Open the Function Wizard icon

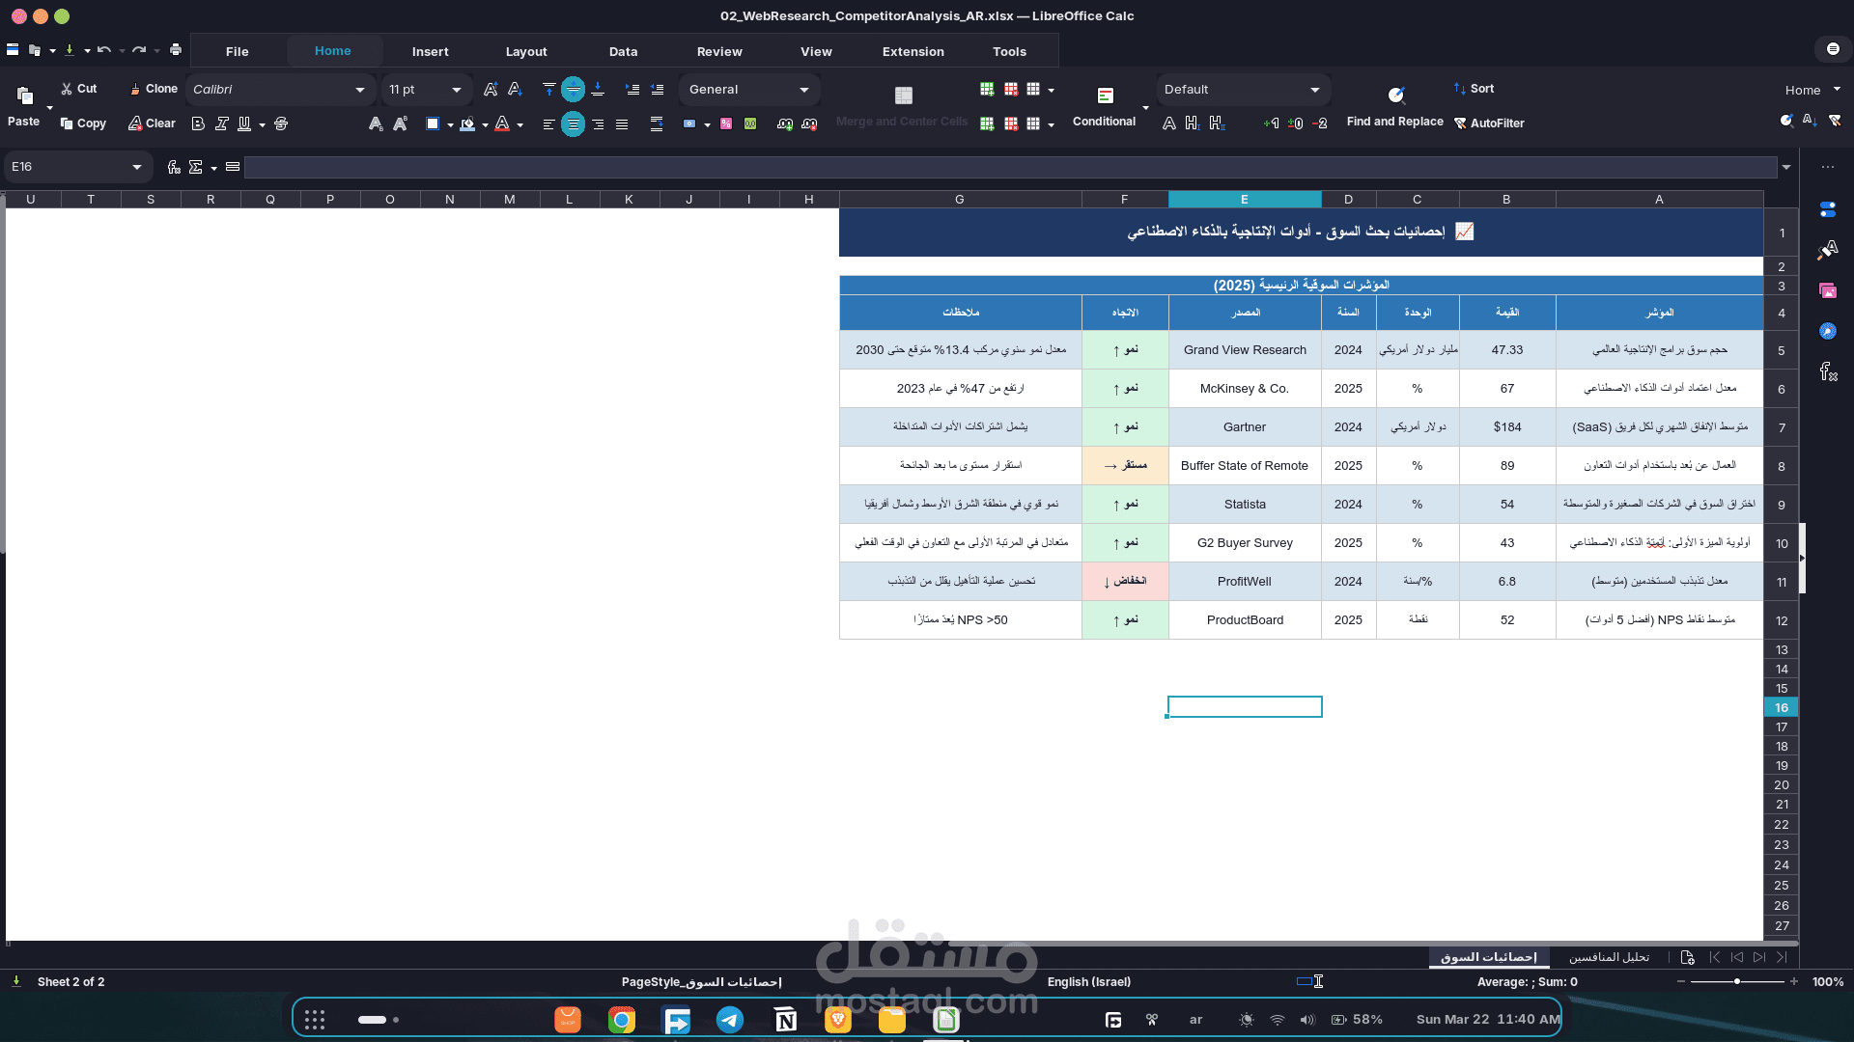coord(174,167)
